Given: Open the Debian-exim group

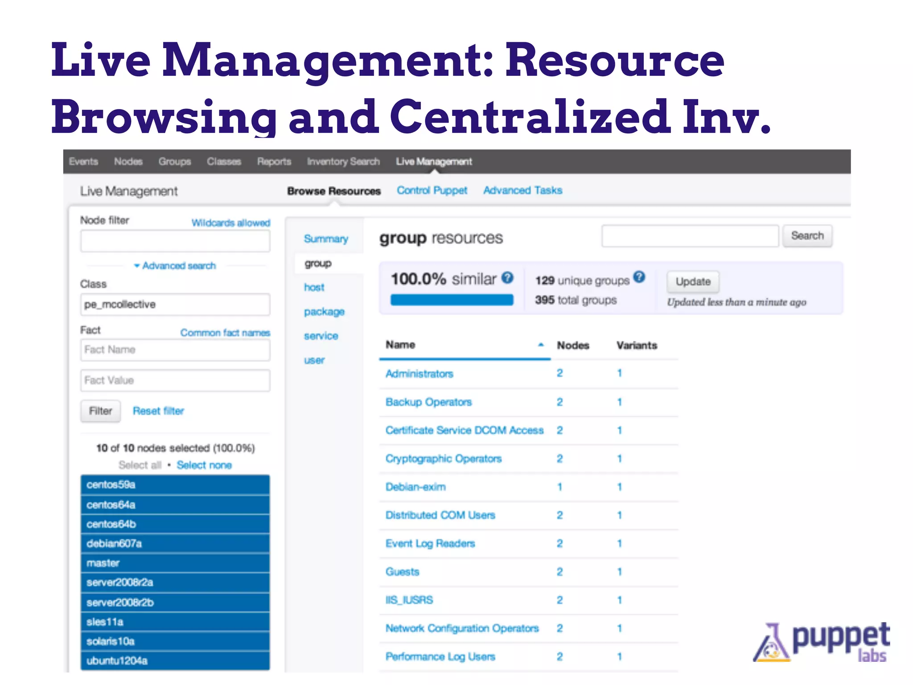Looking at the screenshot, I should point(415,487).
